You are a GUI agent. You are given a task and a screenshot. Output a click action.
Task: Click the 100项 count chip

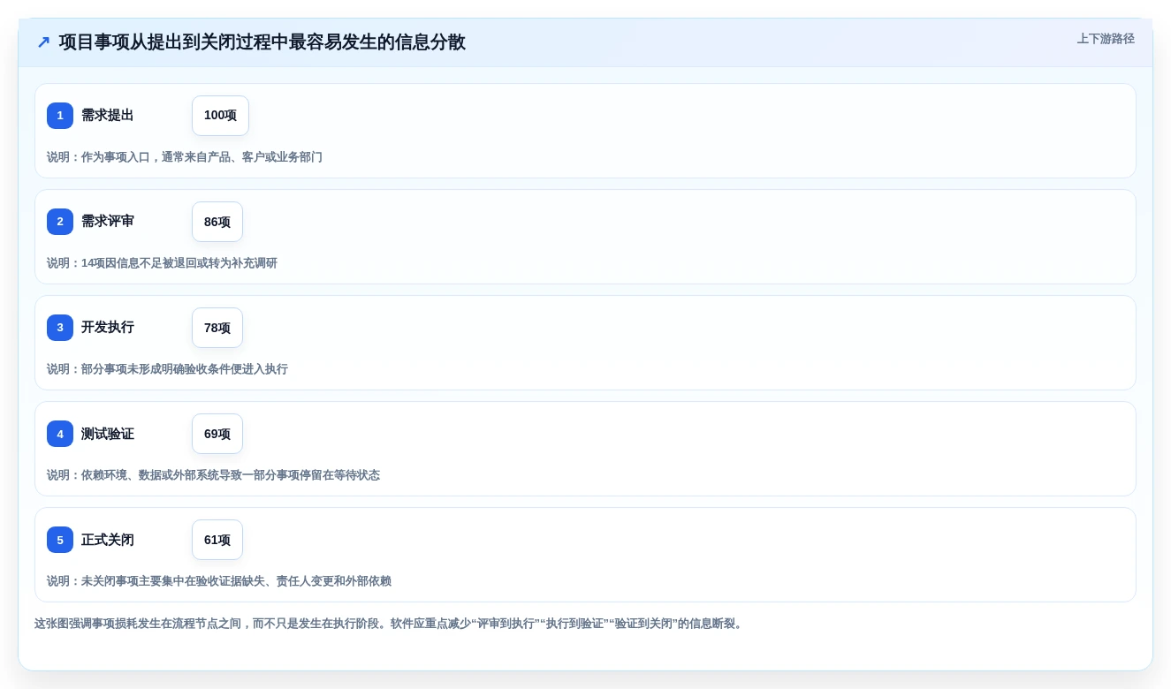click(220, 116)
